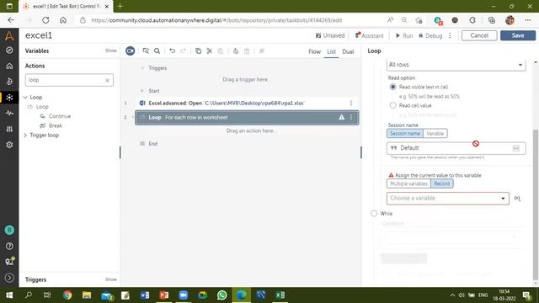Open more options for Excel advanced Open row

(351, 103)
